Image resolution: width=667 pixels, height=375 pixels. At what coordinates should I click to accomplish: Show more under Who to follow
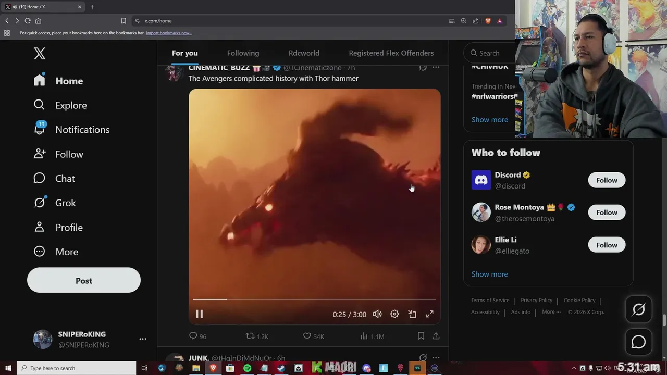tap(489, 274)
